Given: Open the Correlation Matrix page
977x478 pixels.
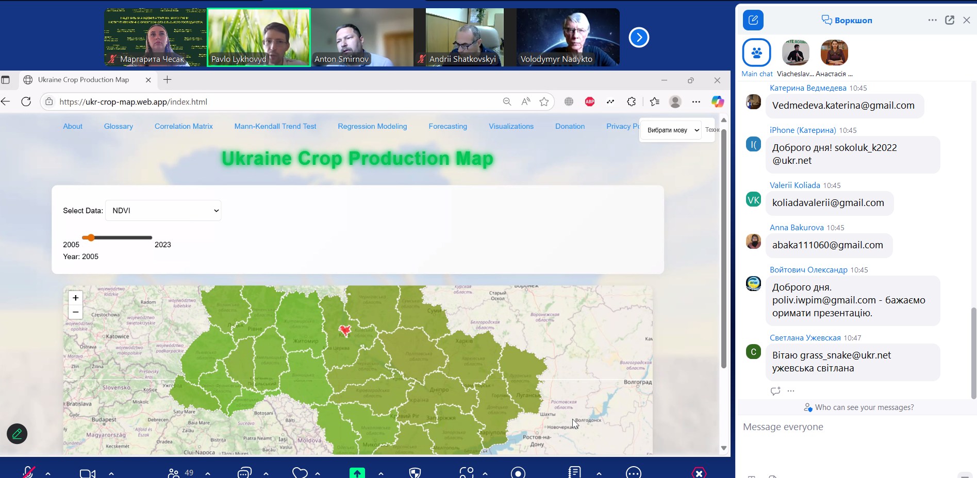Looking at the screenshot, I should [184, 126].
